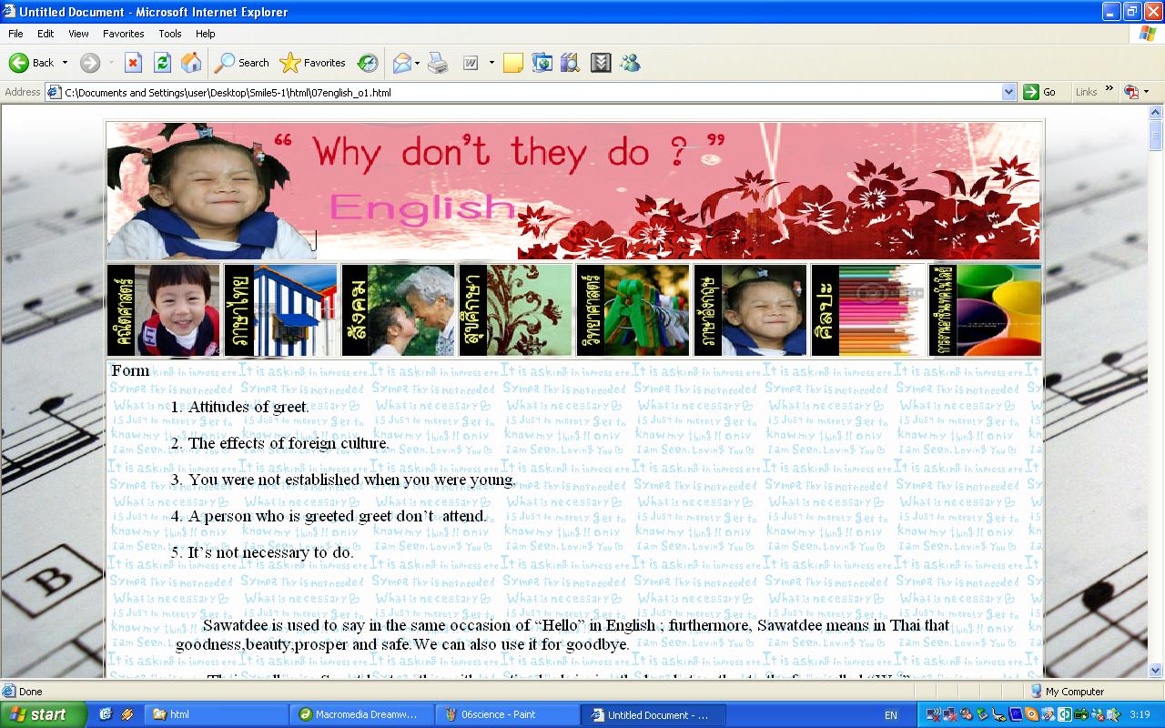This screenshot has height=728, width=1165.
Task: Click the second quick launch icon
Action: [127, 714]
